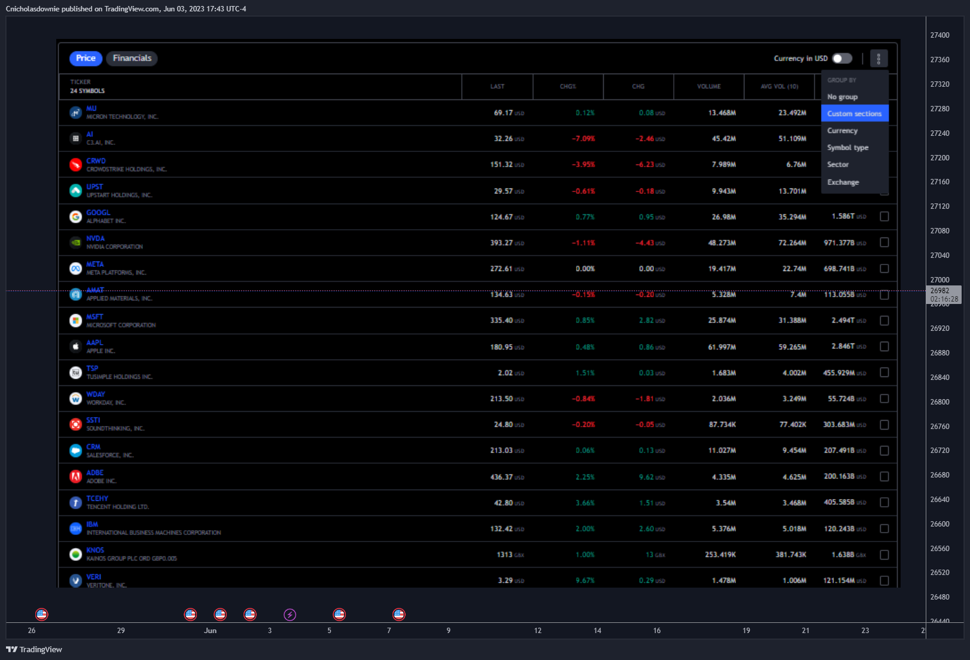Viewport: 970px width, 660px height.
Task: Sort by the CHG column header
Action: click(638, 87)
